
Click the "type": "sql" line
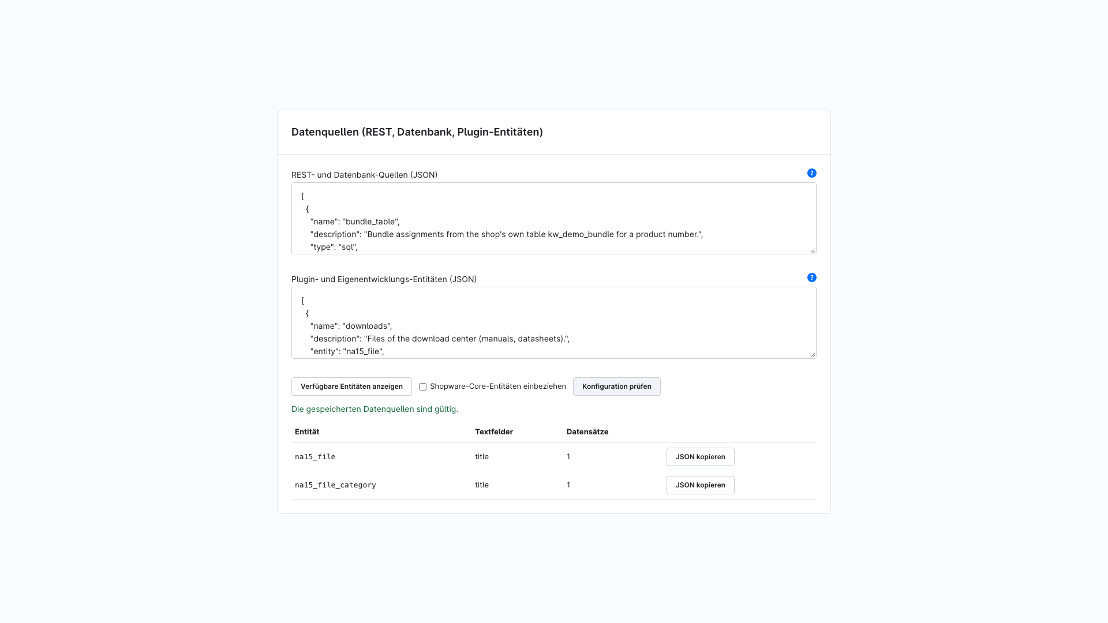coord(334,247)
